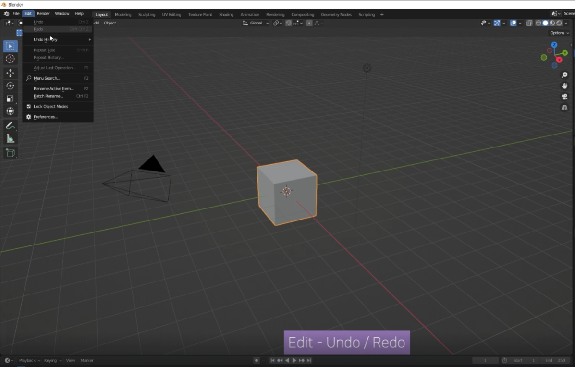The width and height of the screenshot is (575, 367).
Task: Click the Menu Search magnifier entry
Action: tap(57, 78)
